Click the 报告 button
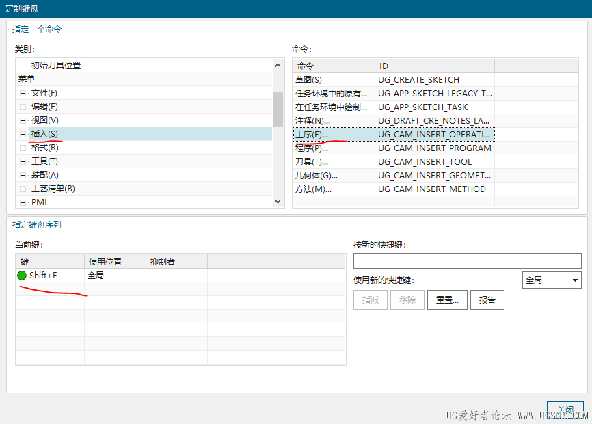592x424 pixels. [x=487, y=300]
